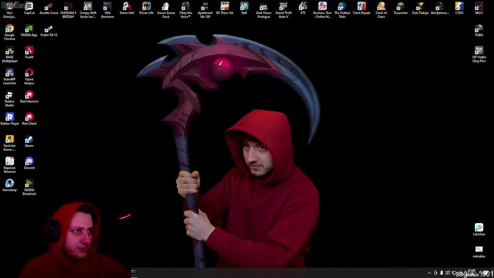Open the GrandRP Launcher shortcut
Image resolution: width=494 pixels, height=278 pixels.
(10, 76)
